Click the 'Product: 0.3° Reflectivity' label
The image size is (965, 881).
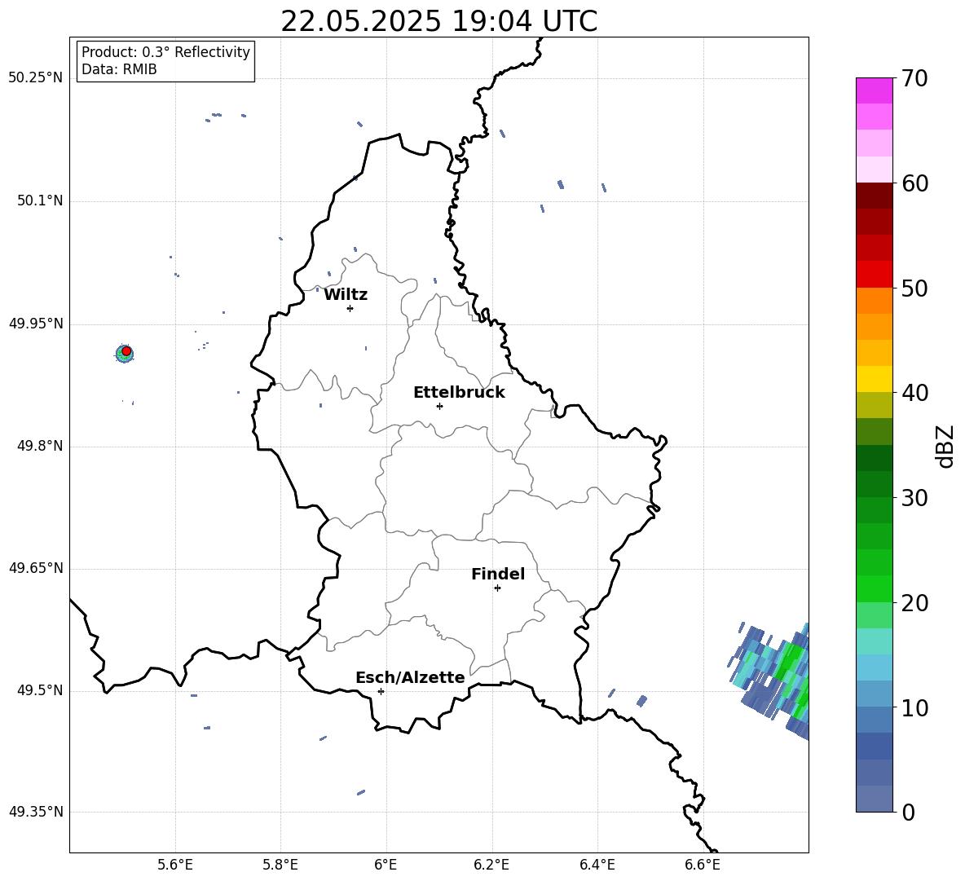tap(165, 52)
